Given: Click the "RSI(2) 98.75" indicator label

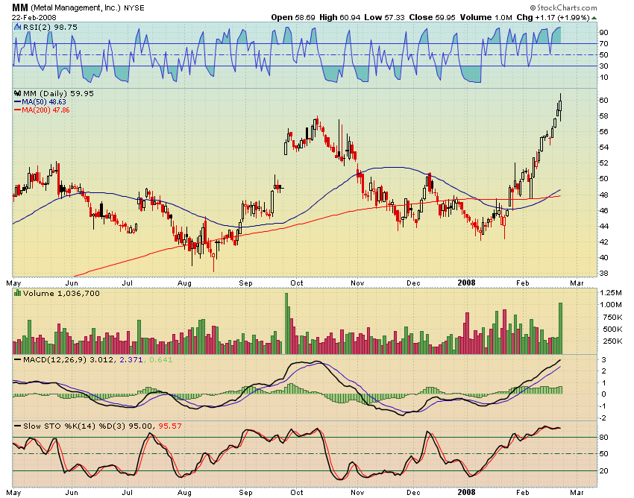Looking at the screenshot, I should coord(50,27).
